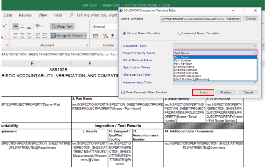This screenshot has height=167, width=267.
Task: Click the Decrease Font Size icon
Action: click(4, 26)
